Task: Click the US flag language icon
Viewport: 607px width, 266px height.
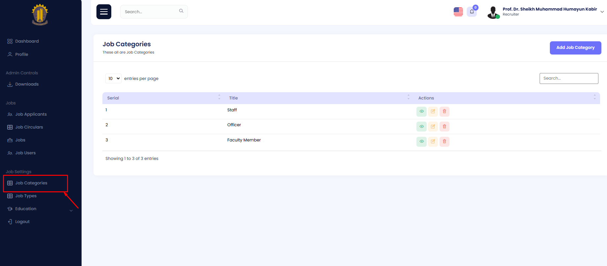Action: (458, 12)
